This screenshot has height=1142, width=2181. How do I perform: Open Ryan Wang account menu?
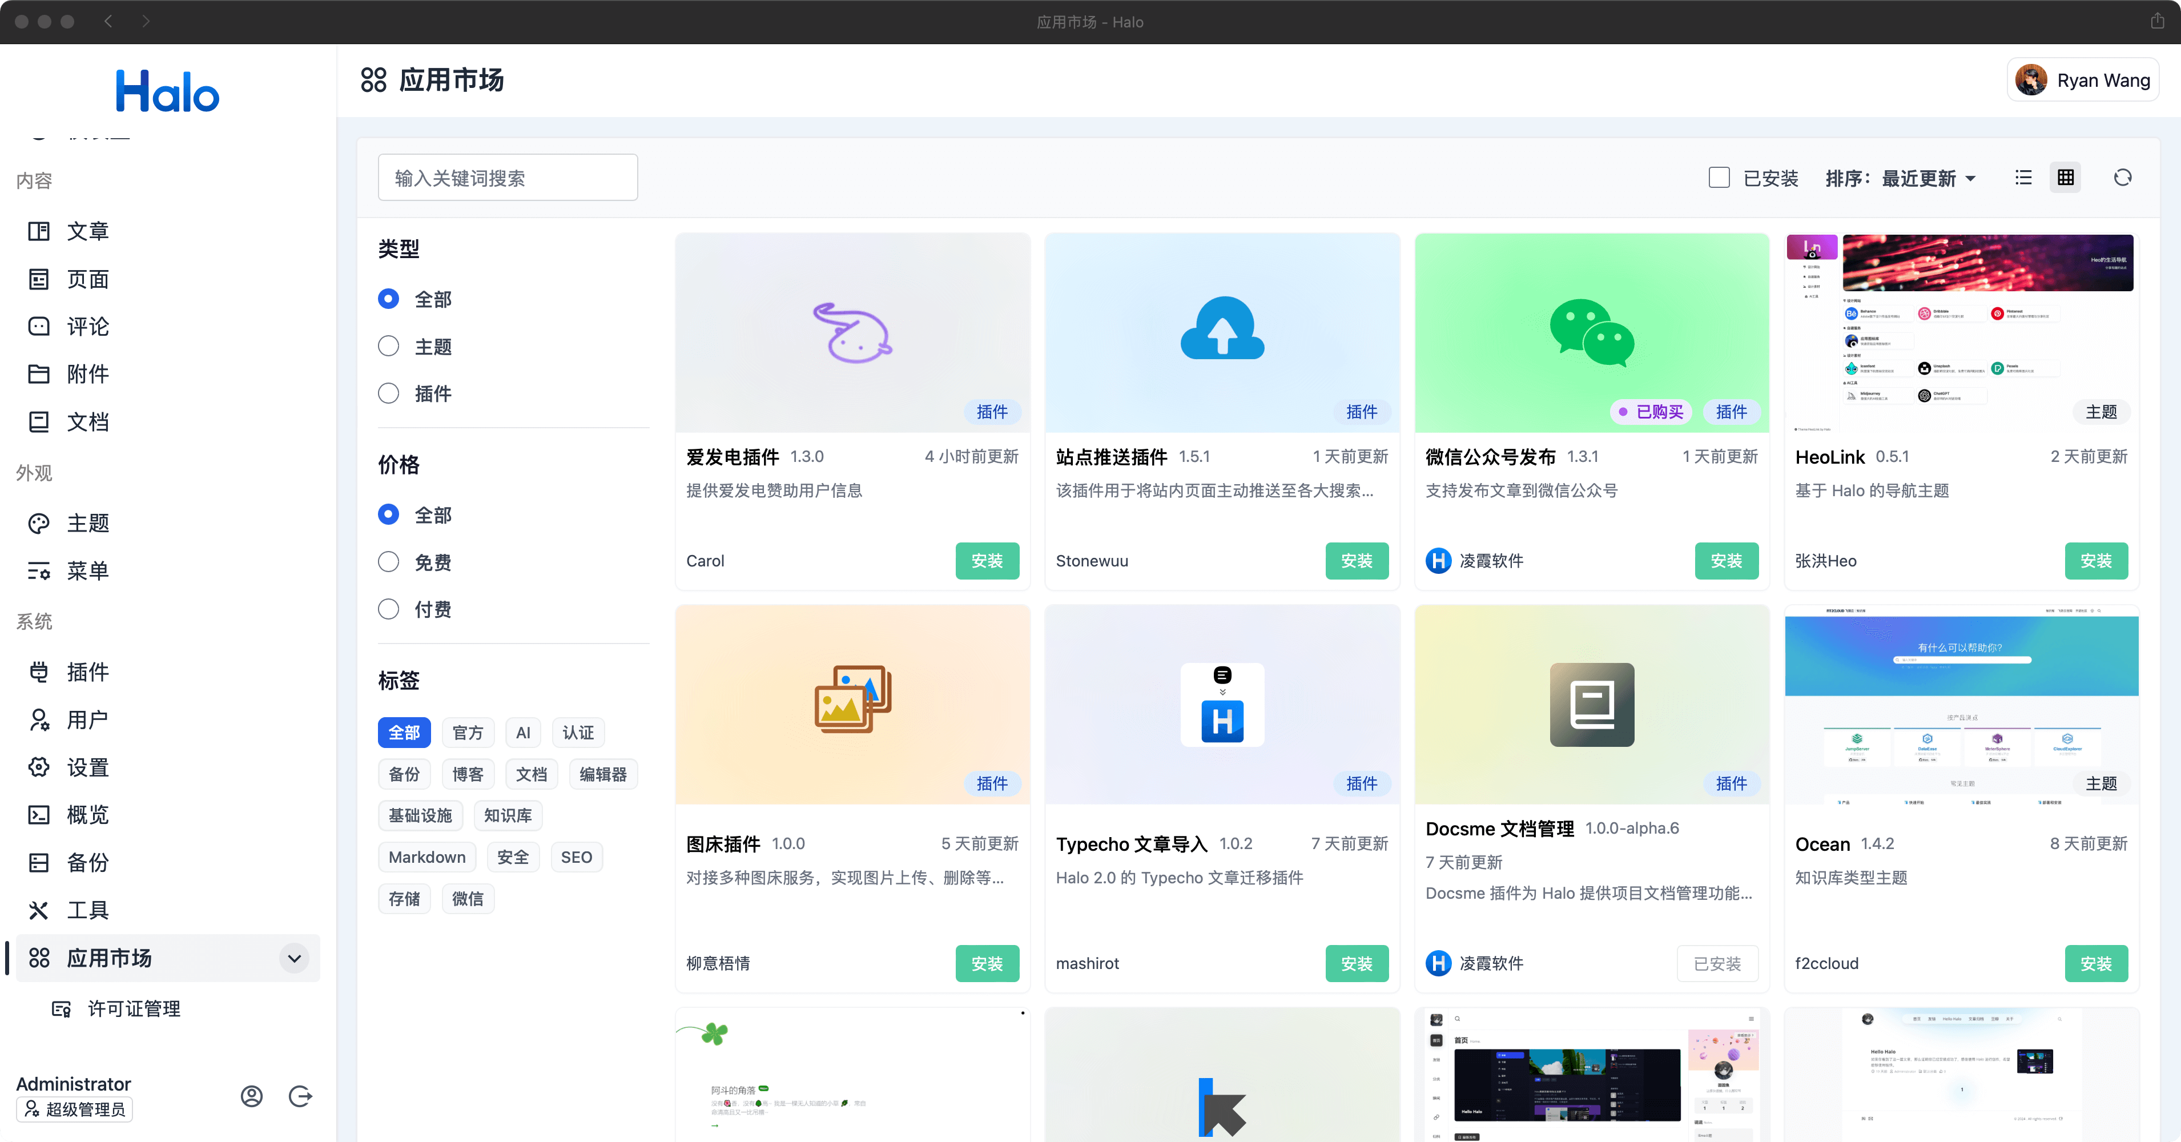point(2083,81)
